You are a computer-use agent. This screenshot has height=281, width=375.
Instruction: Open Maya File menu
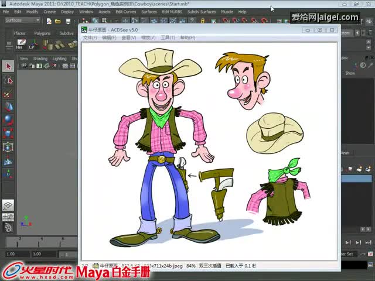point(6,12)
